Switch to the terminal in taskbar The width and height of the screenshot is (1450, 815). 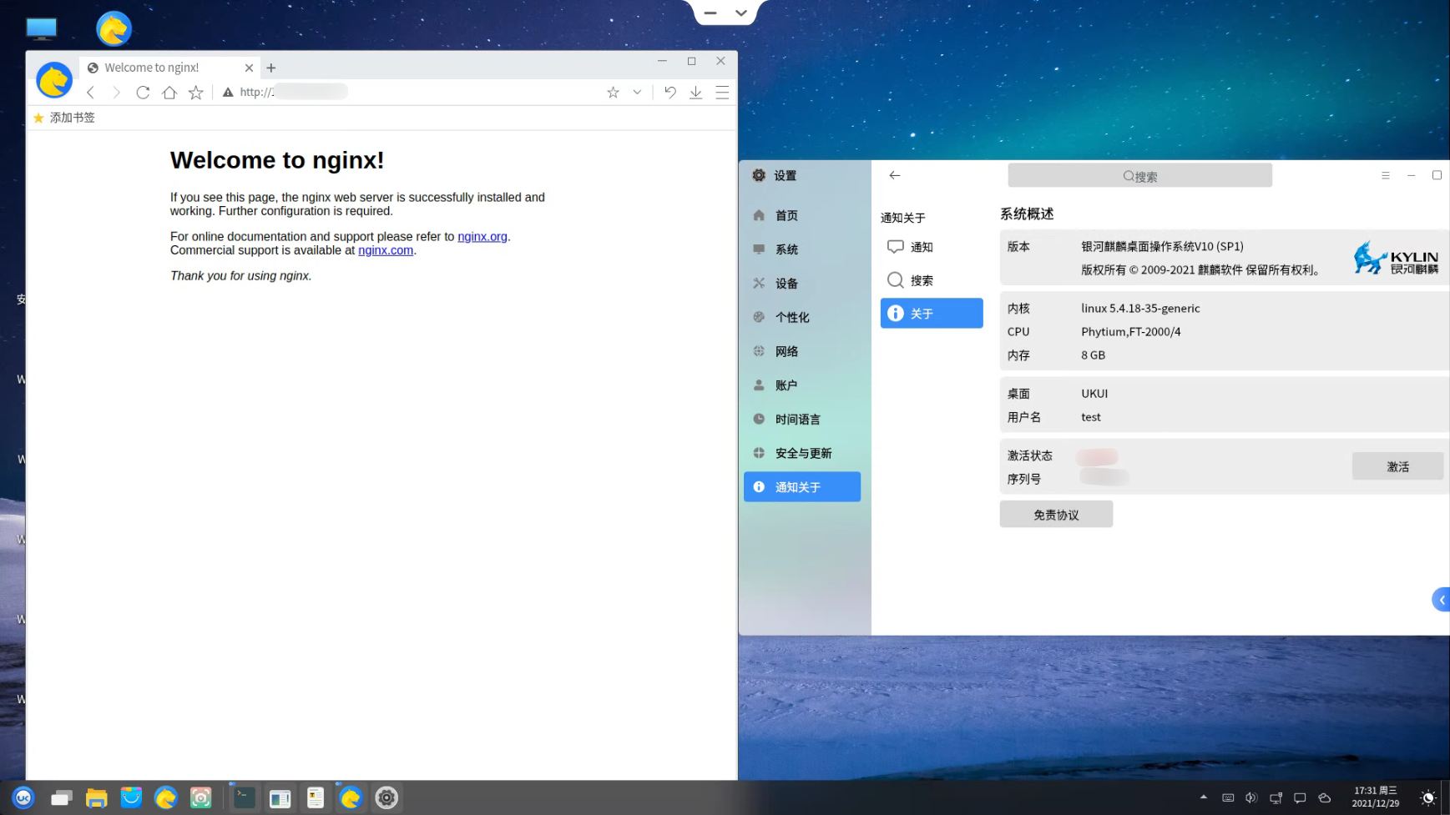point(245,798)
